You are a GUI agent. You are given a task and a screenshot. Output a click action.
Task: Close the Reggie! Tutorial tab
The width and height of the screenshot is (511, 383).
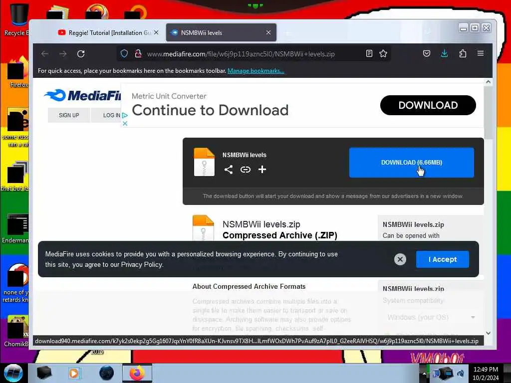tap(156, 32)
